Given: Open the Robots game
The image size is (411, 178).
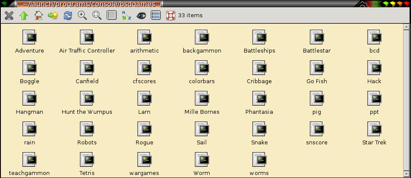Looking at the screenshot, I should (x=87, y=134).
